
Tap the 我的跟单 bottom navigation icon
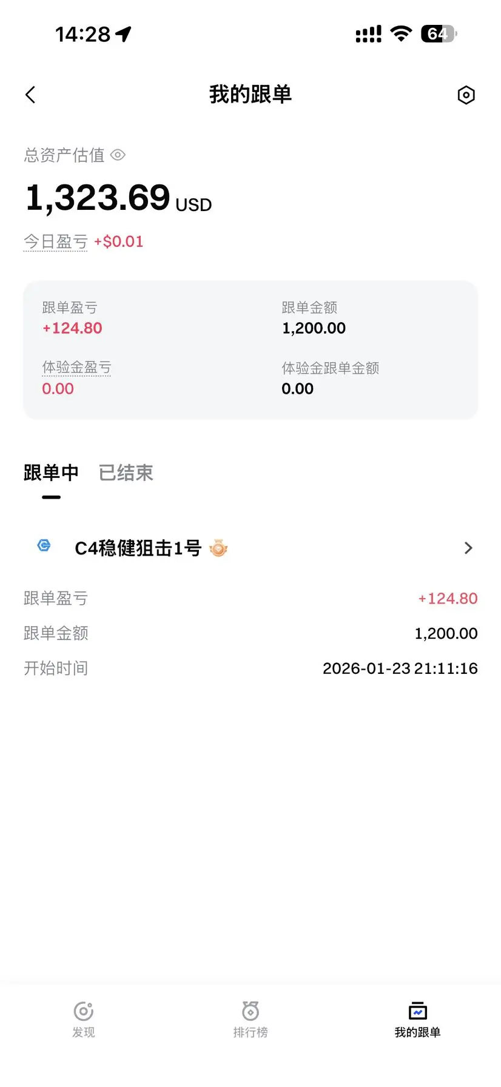[417, 1011]
